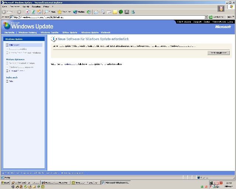Screen dimensions: 236x189
Task: Select the greyed Updates auswählen sidebar item
Action: (18, 49)
